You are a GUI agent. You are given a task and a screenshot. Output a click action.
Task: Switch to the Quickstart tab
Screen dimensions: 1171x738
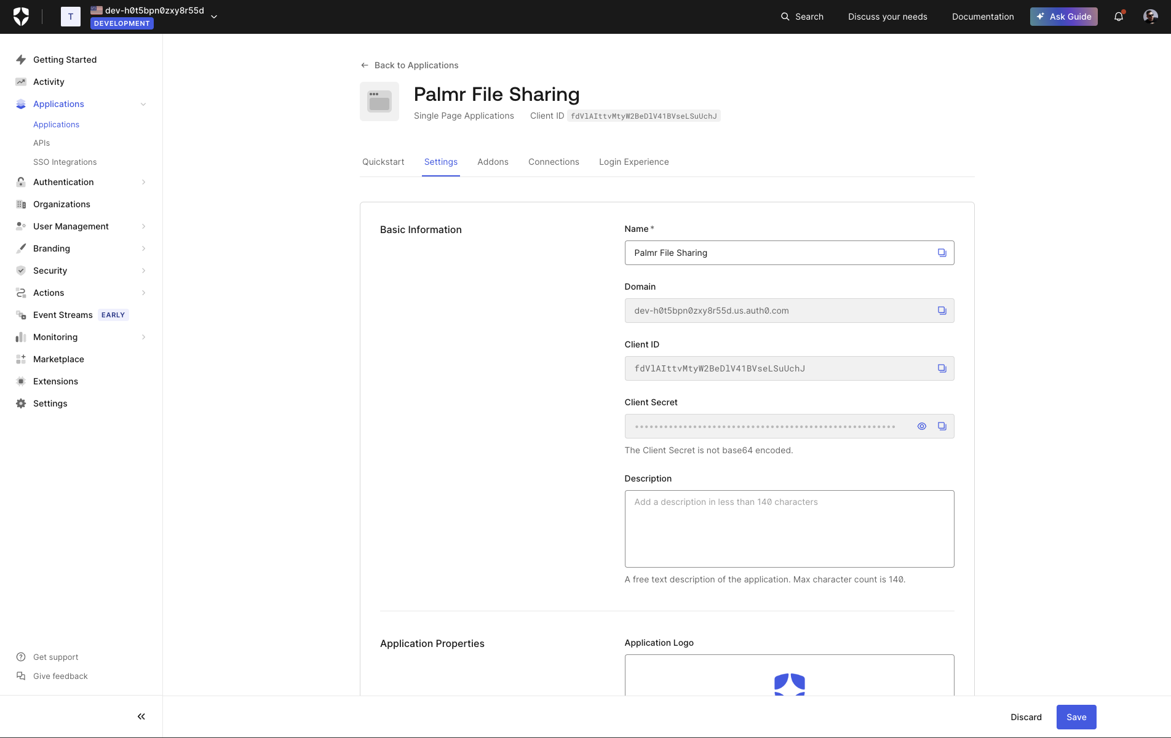[x=383, y=162]
